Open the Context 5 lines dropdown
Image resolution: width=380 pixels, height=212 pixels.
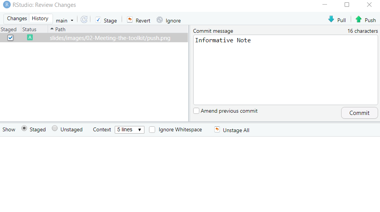(x=129, y=129)
